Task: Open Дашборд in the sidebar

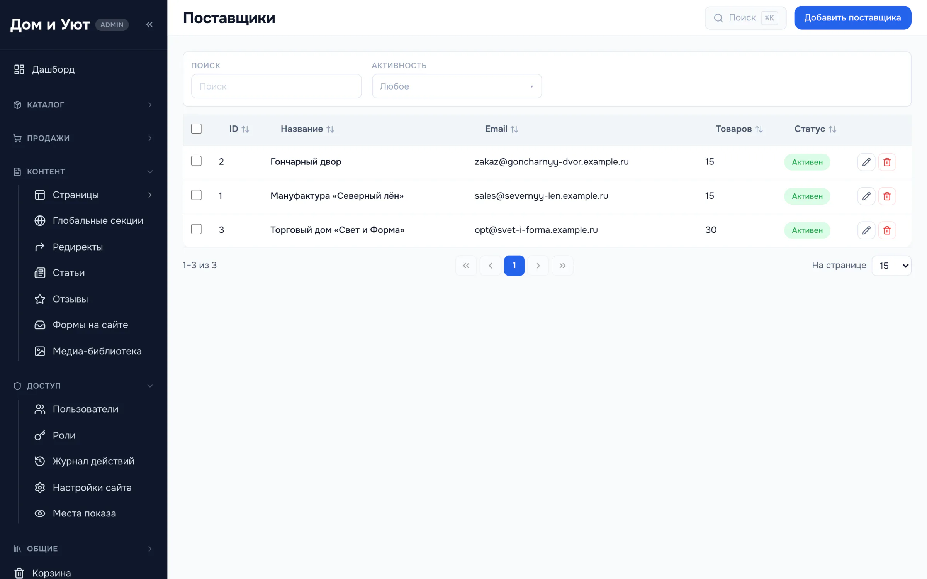Action: click(x=83, y=69)
